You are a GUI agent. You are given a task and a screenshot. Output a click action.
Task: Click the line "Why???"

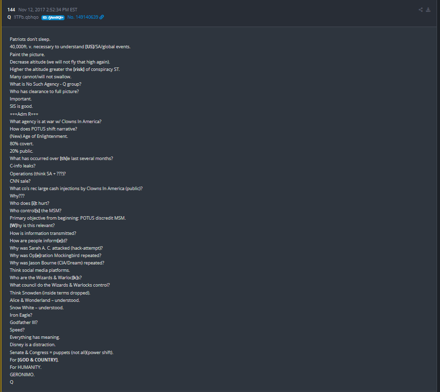pos(17,196)
